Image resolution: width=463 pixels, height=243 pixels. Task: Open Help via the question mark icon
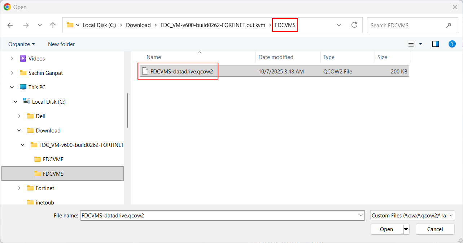coord(452,44)
